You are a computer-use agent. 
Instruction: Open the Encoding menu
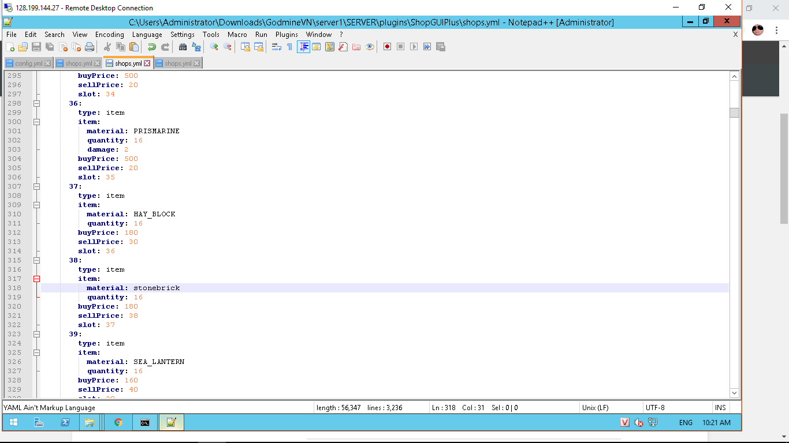point(109,35)
